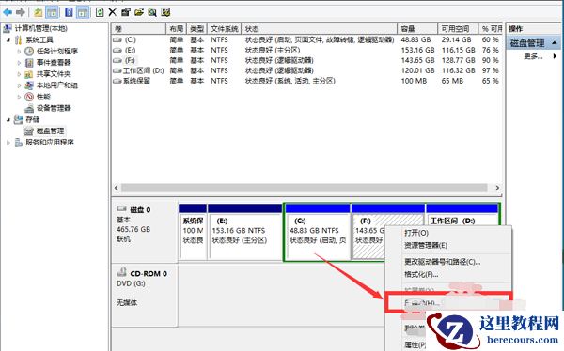Select the 系统工具 tree node
Viewport: 564px width, 351px height.
pos(39,39)
